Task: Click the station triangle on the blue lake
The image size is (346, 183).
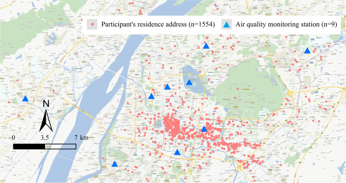Action: coord(189,82)
